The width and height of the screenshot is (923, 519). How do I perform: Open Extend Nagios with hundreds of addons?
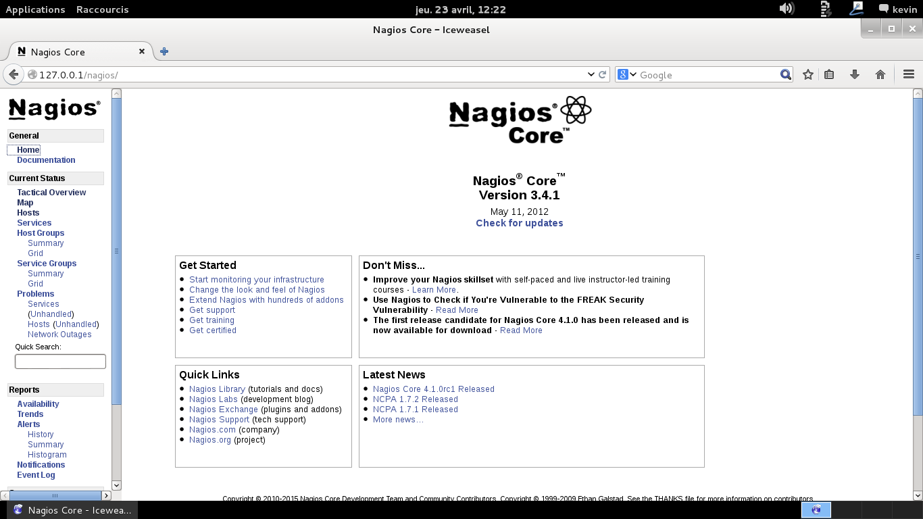click(x=266, y=300)
